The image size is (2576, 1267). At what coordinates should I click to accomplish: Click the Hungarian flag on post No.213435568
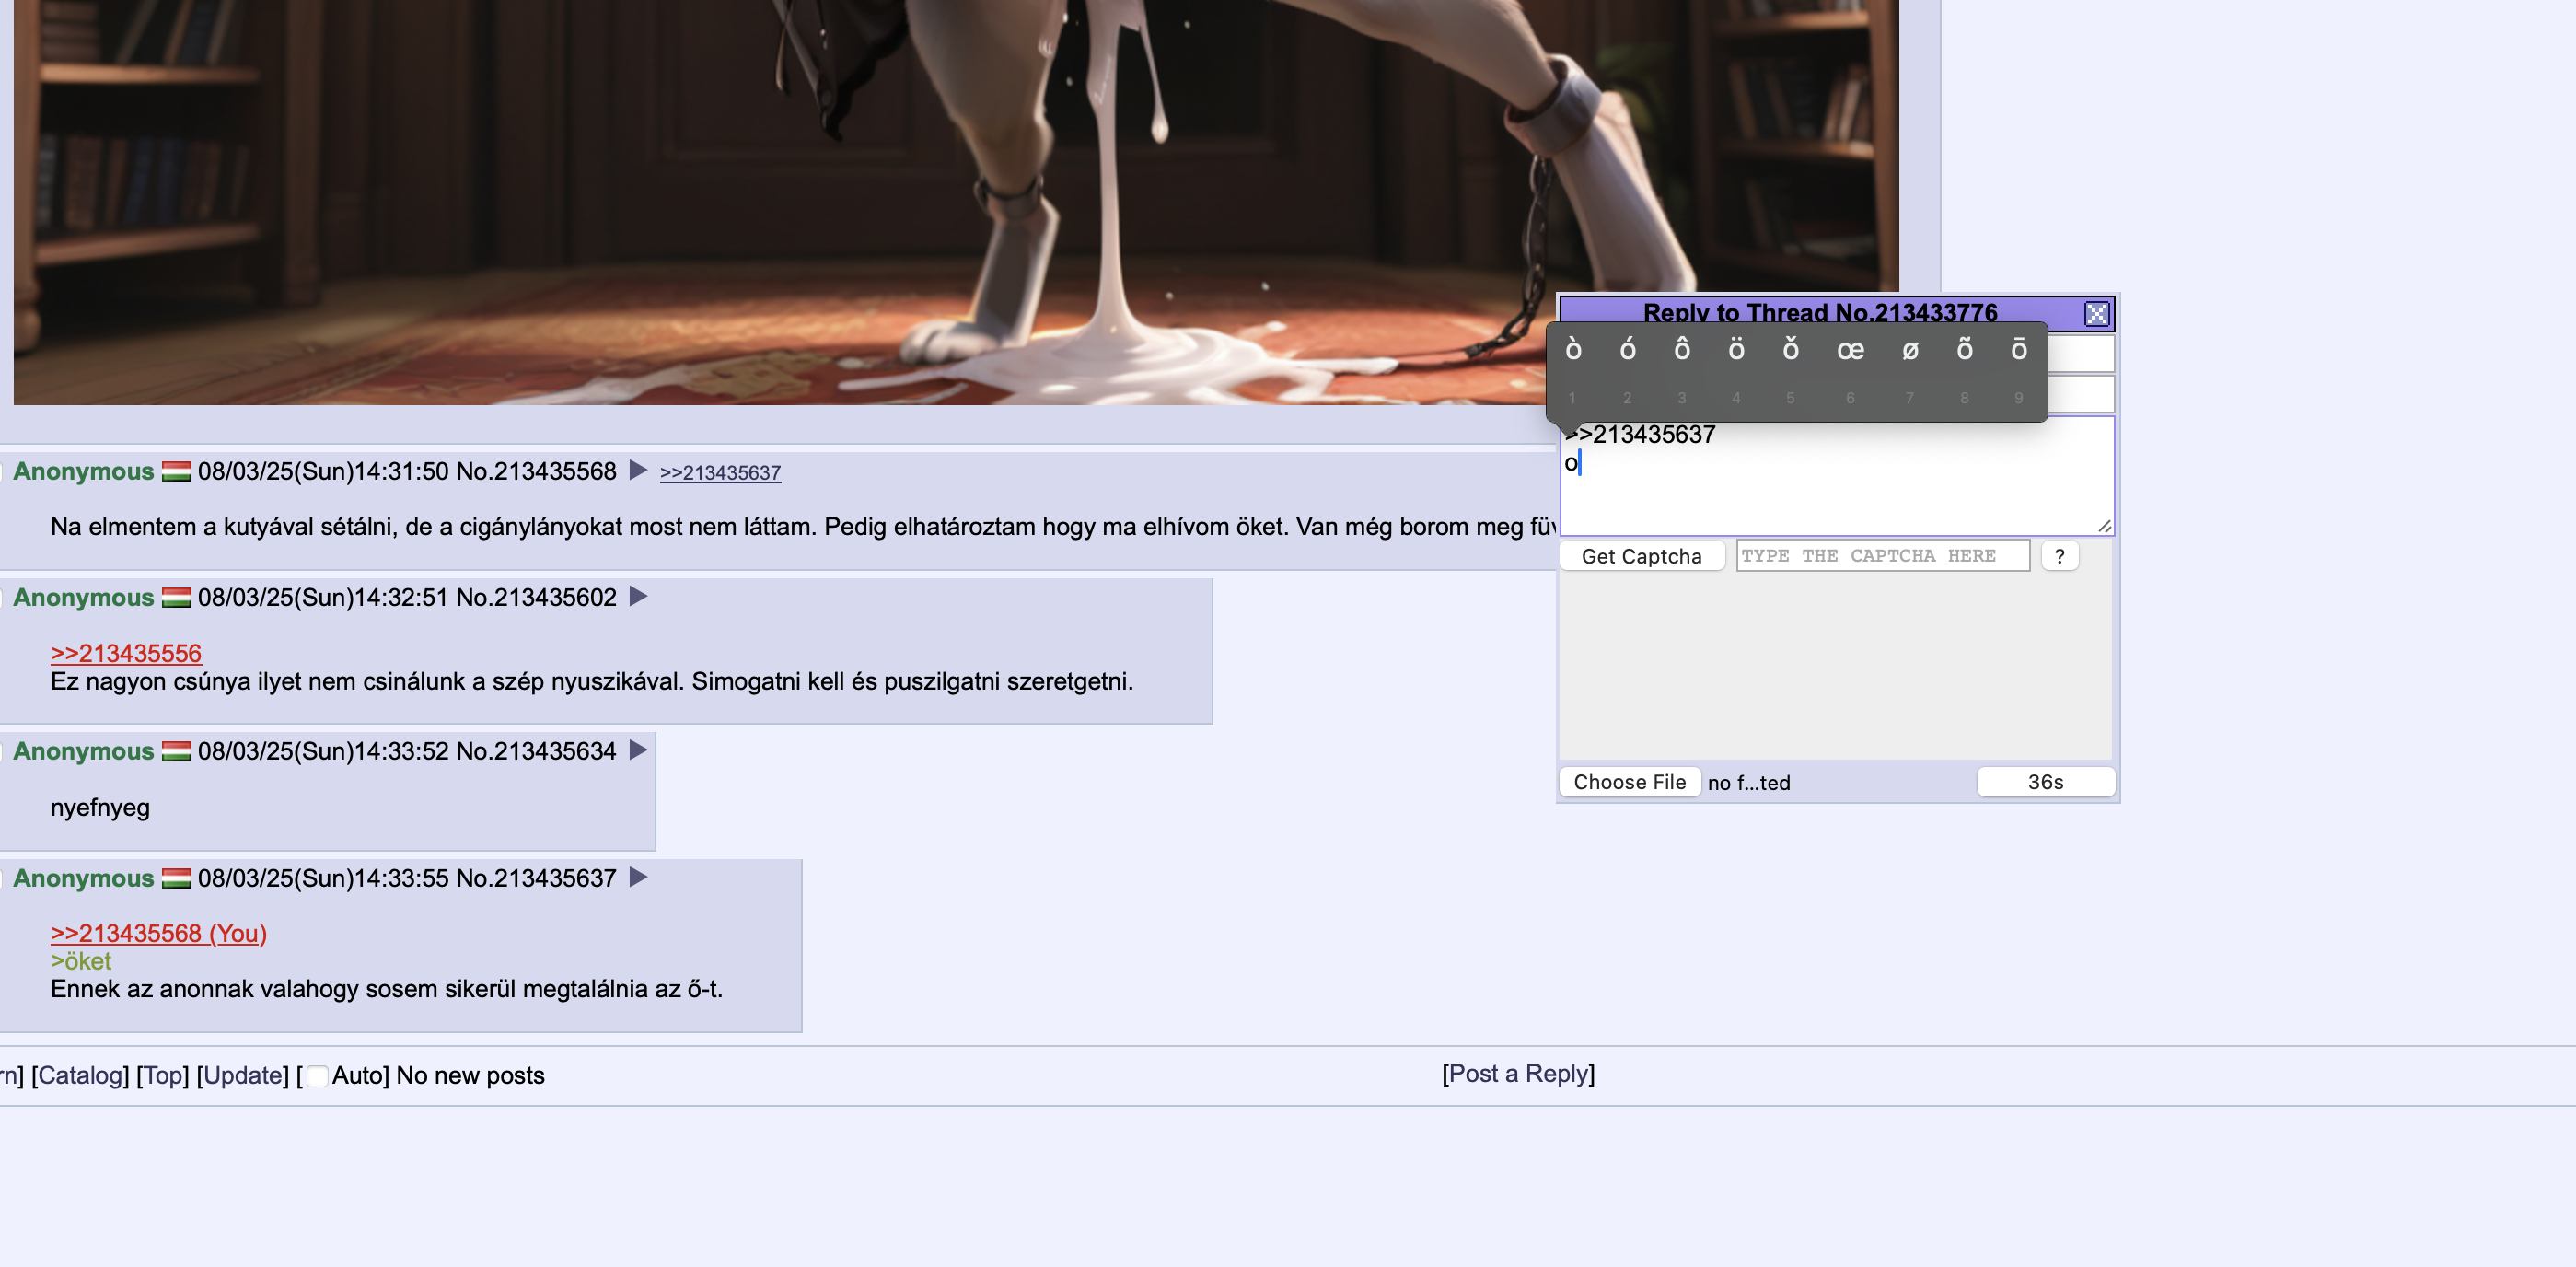(x=176, y=471)
